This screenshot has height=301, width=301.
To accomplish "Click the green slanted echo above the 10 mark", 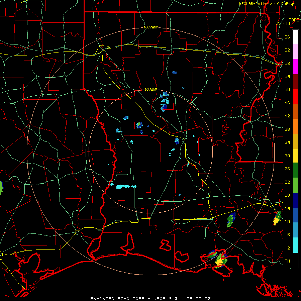I will coord(231,220).
